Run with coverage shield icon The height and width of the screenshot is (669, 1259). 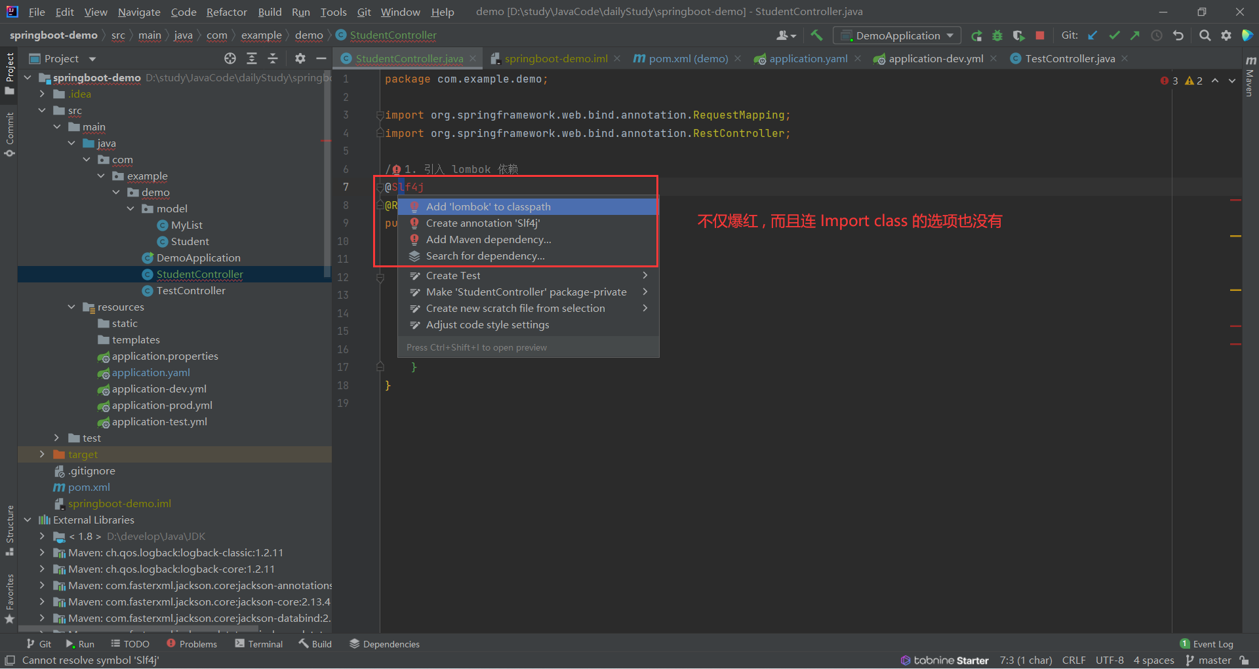coord(1018,35)
